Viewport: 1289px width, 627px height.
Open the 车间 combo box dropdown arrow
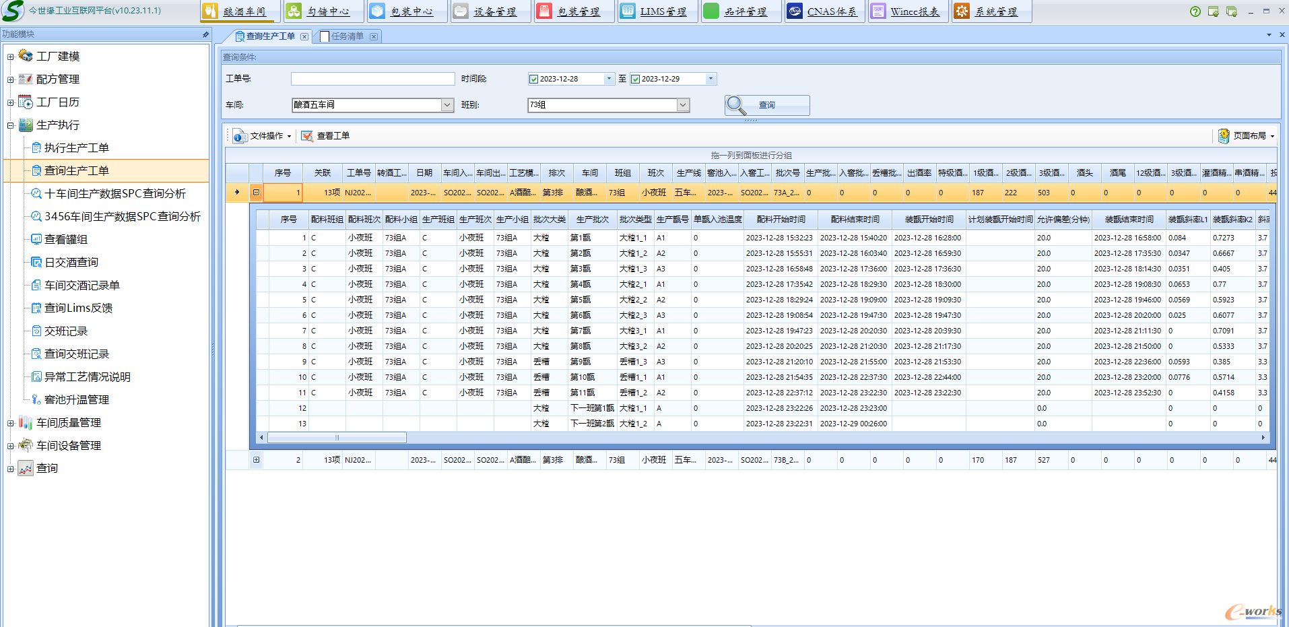(x=447, y=105)
